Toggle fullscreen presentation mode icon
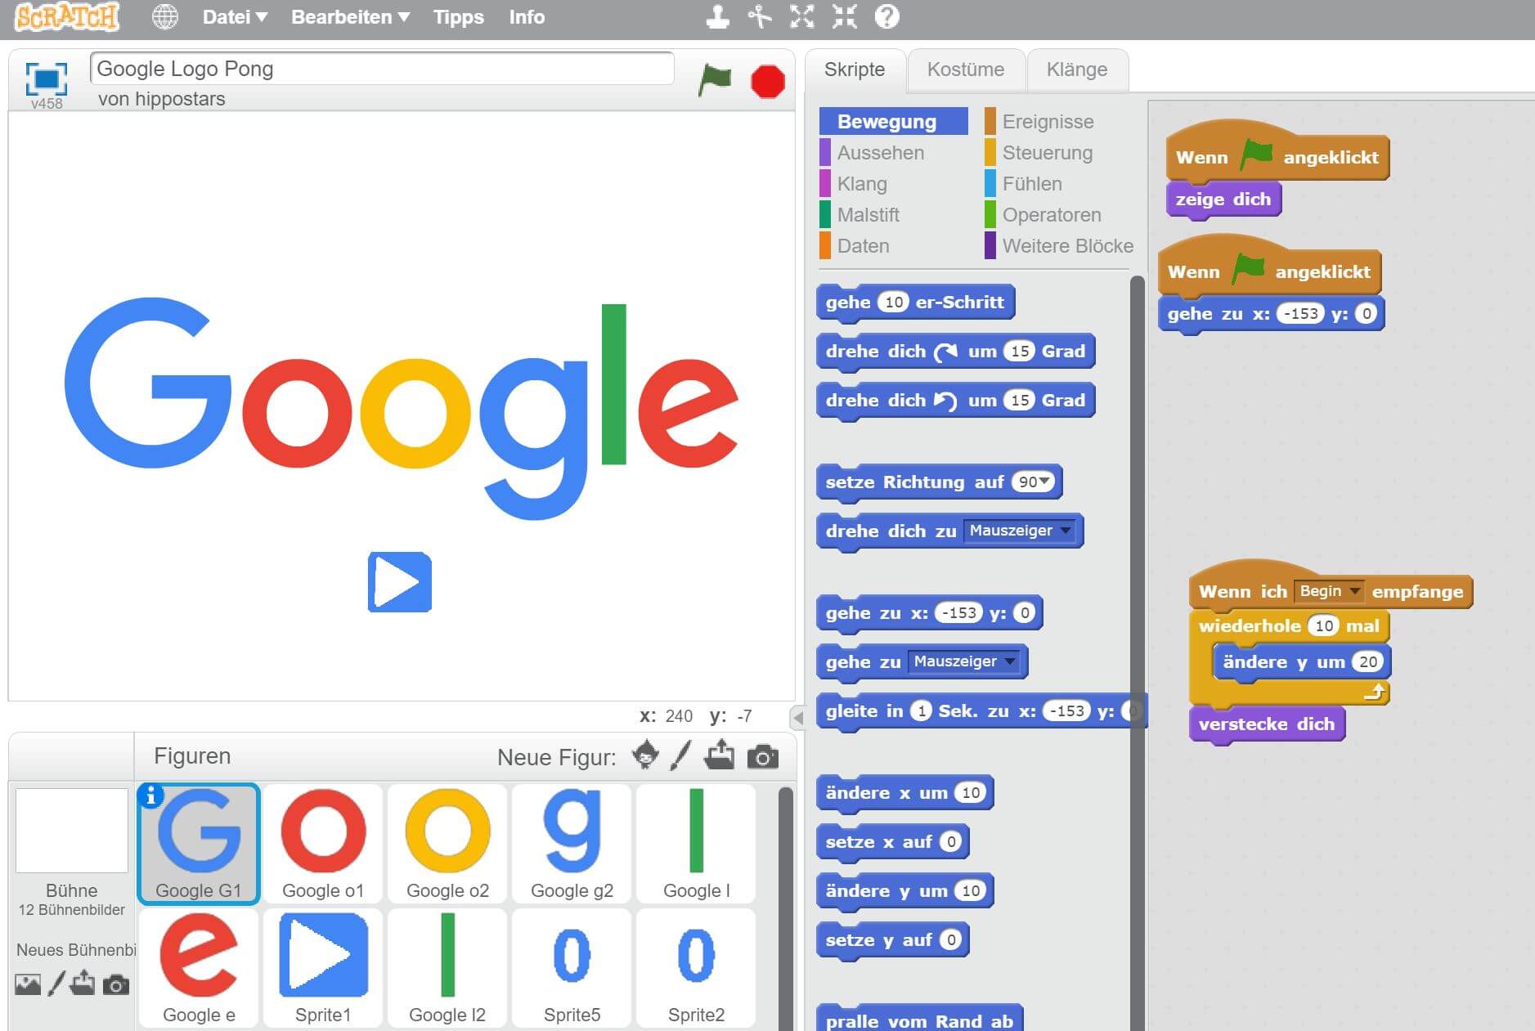This screenshot has width=1535, height=1031. 46,78
